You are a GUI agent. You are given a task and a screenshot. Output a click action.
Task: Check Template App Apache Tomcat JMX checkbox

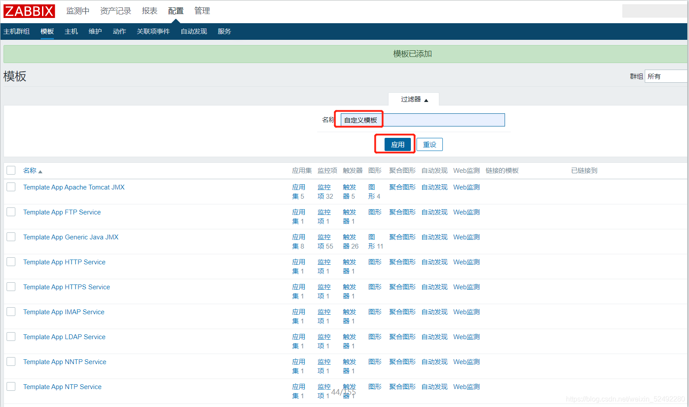[x=11, y=187]
